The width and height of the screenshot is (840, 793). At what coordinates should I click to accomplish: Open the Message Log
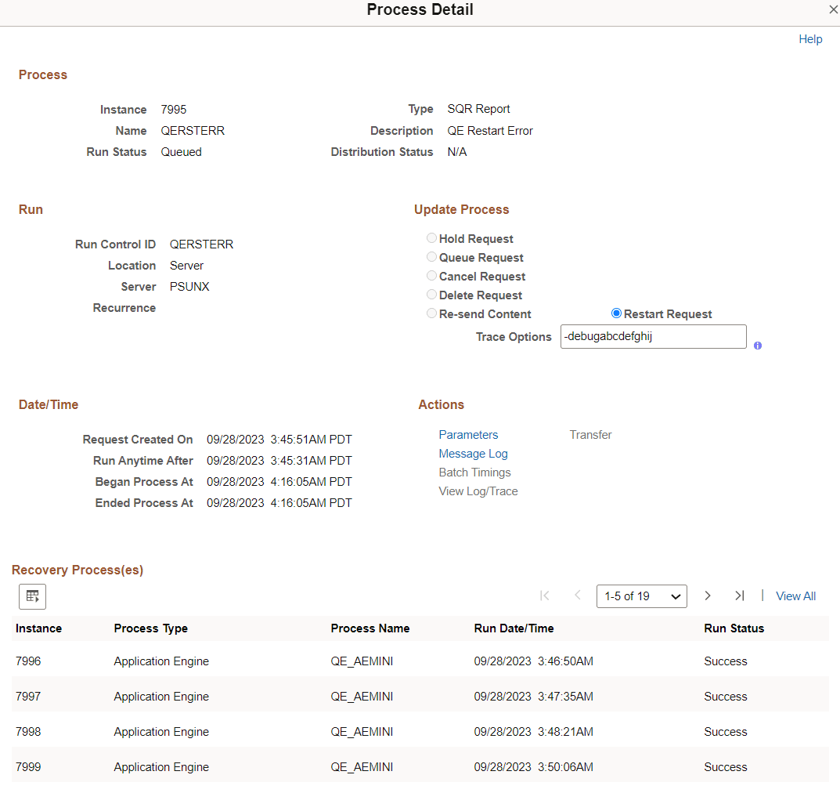tap(473, 453)
